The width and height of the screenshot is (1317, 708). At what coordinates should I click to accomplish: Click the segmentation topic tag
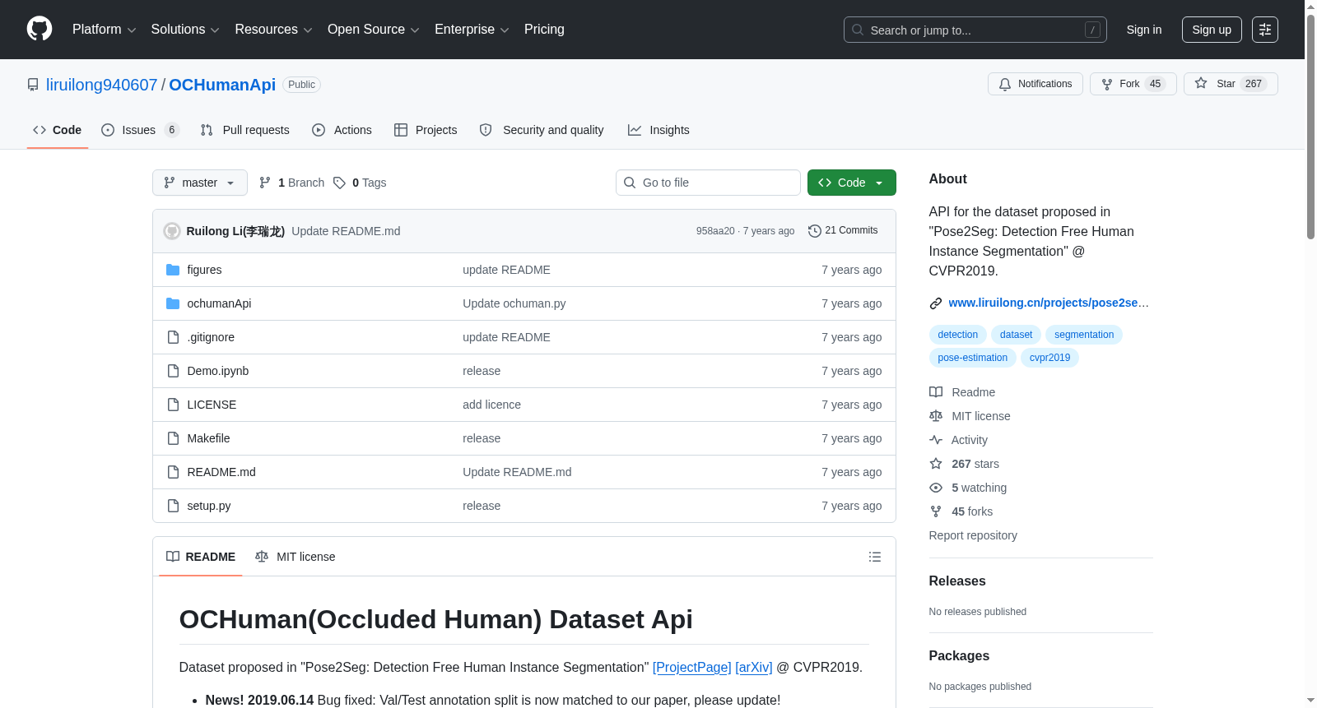(1084, 335)
